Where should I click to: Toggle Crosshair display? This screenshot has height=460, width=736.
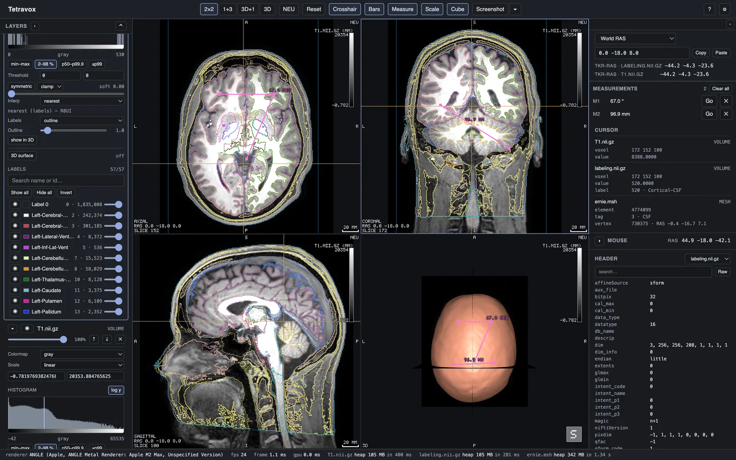[x=345, y=9]
